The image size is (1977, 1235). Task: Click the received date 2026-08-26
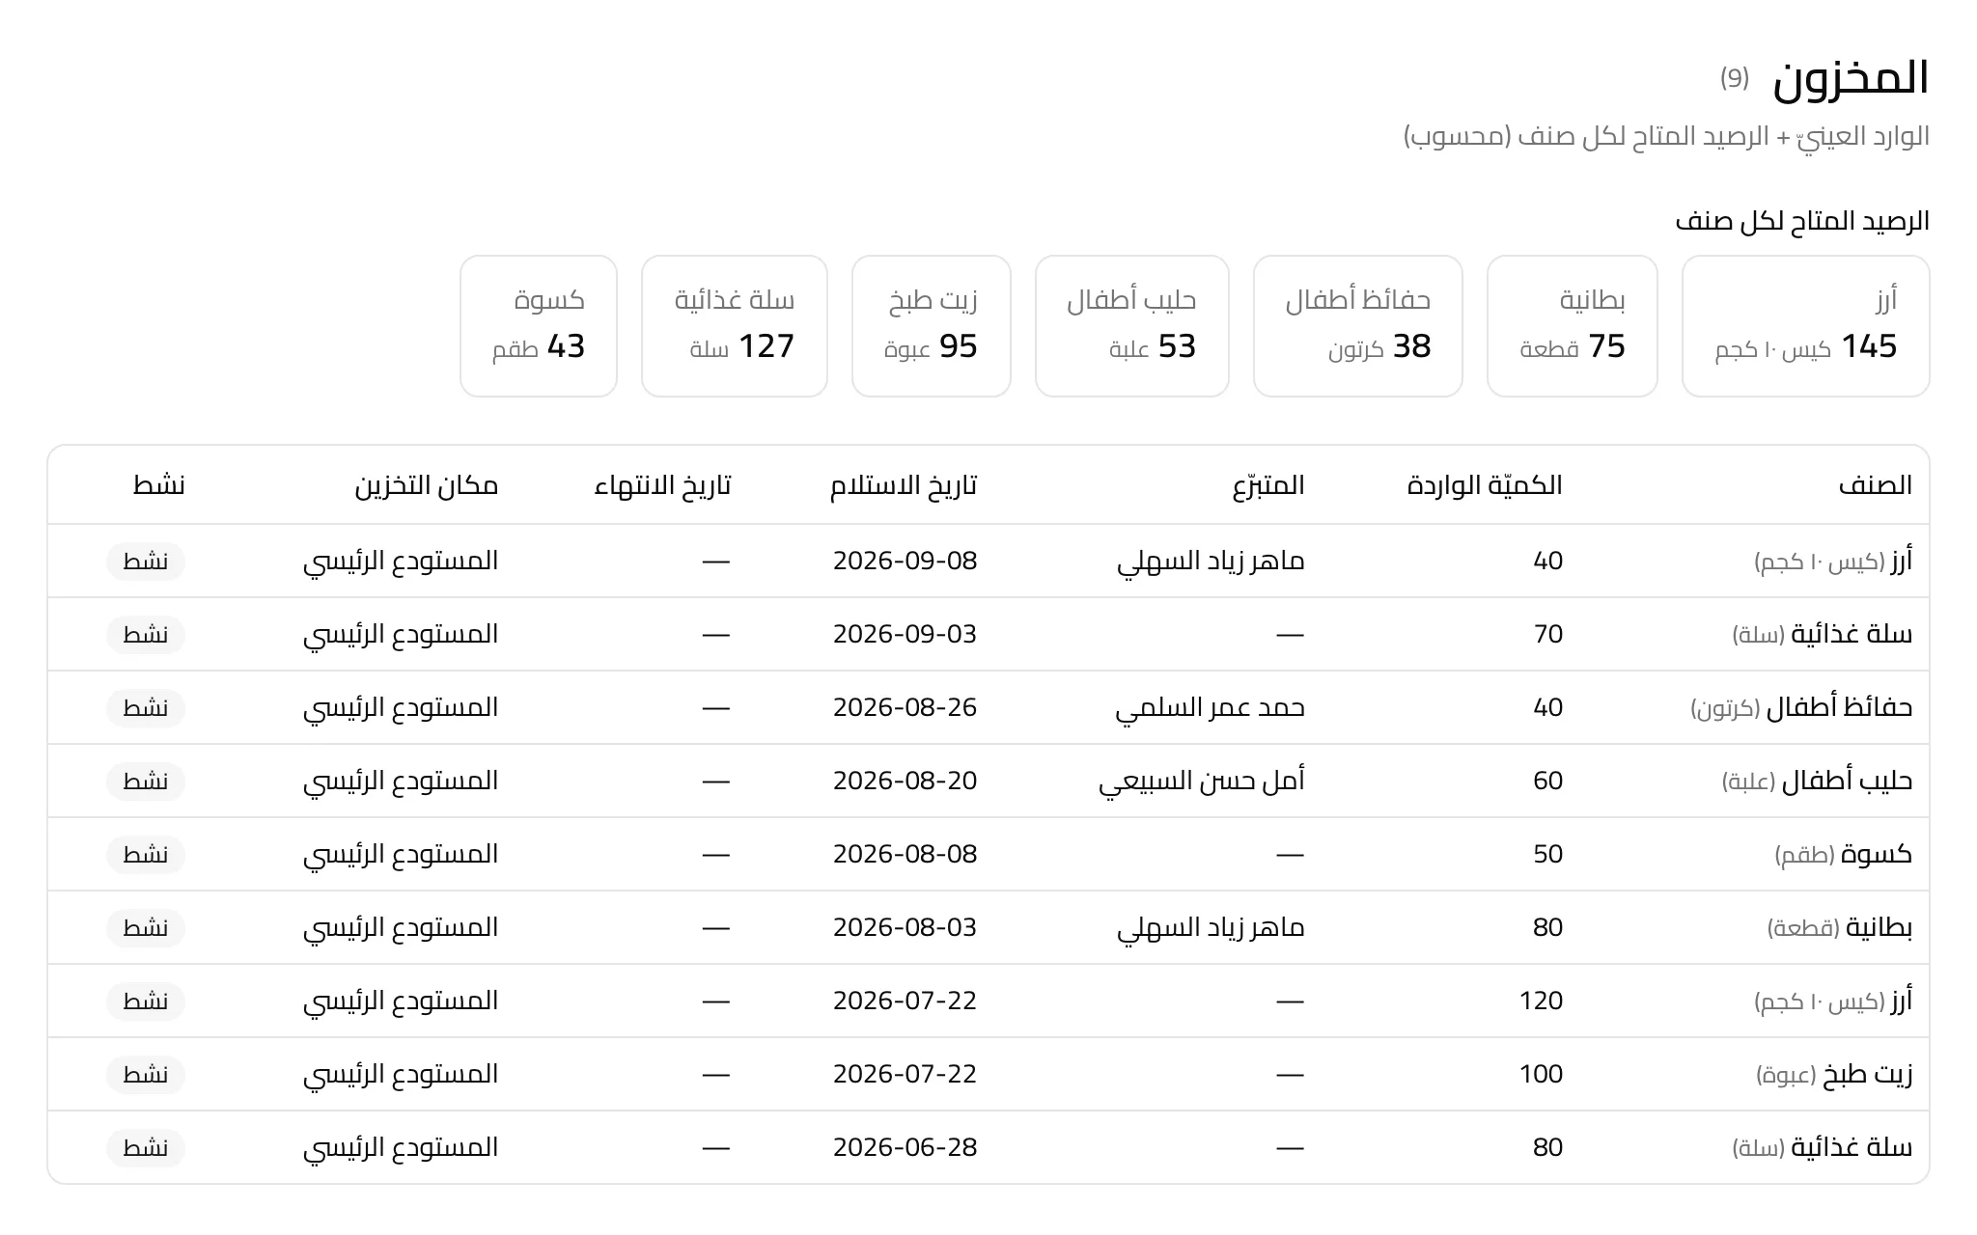pos(905,708)
